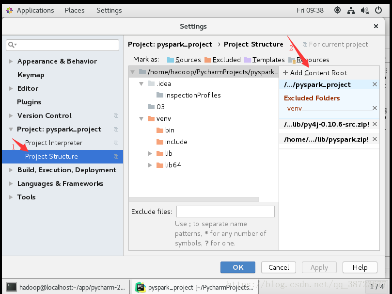Open the Places menu
Viewport: 392px width, 294px height.
(x=75, y=10)
